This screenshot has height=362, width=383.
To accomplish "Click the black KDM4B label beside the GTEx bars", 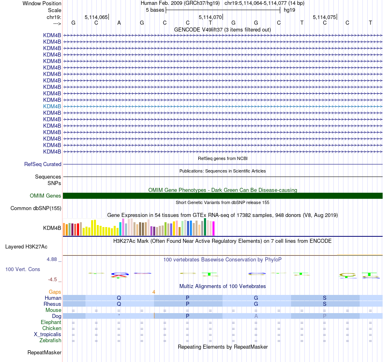I will (52, 228).
